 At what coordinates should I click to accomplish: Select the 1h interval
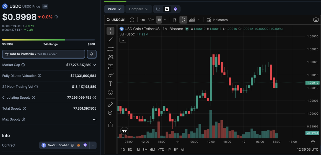[159, 20]
